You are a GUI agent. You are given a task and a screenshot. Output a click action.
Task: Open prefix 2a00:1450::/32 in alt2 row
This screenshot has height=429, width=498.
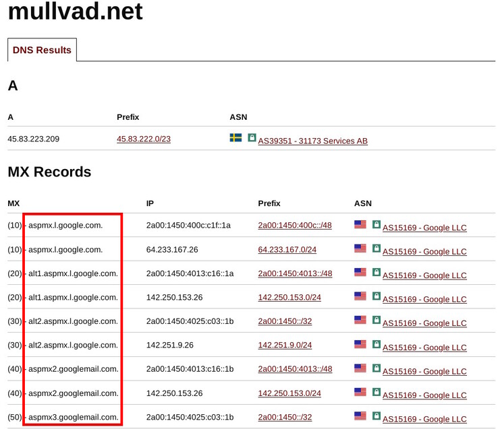tap(285, 321)
